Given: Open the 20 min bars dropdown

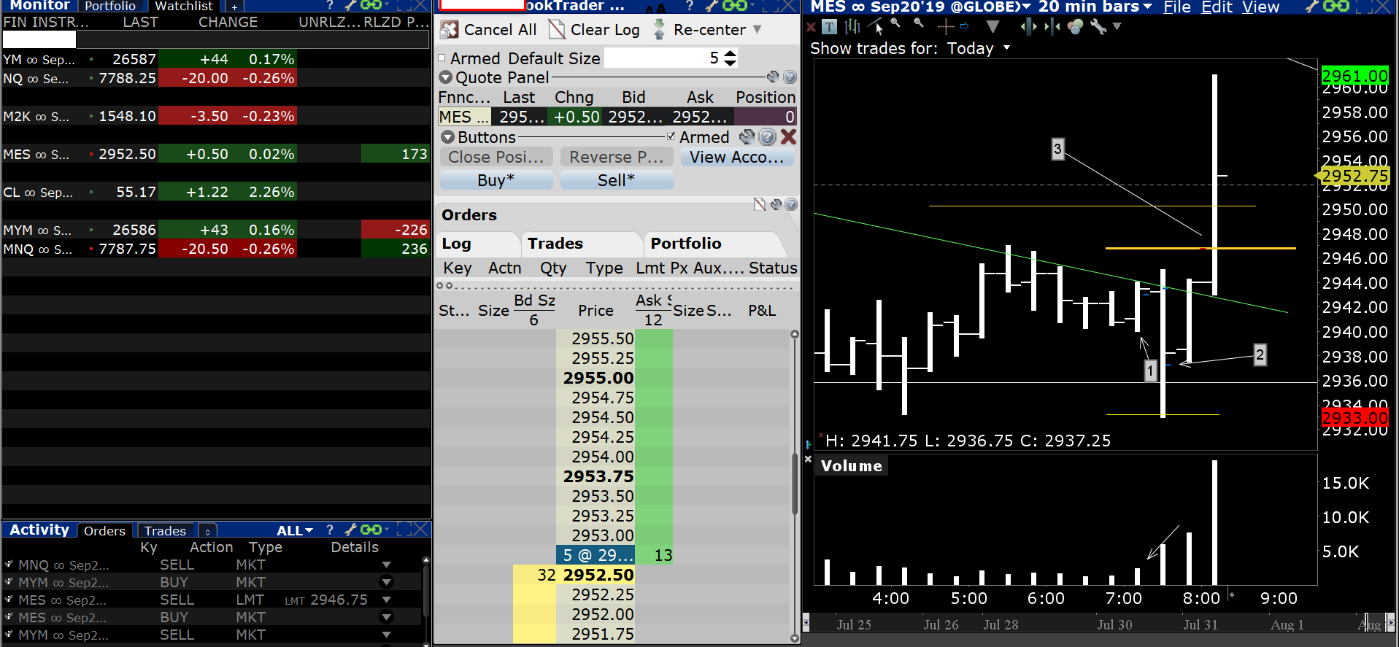Looking at the screenshot, I should point(1147,7).
